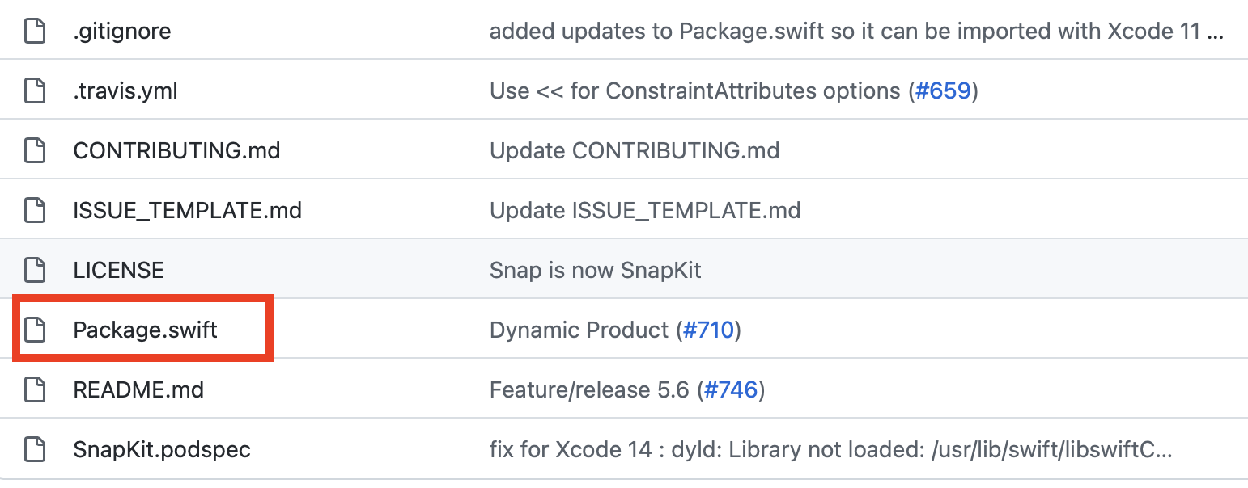Click the file icon beside .gitignore

coord(34,32)
